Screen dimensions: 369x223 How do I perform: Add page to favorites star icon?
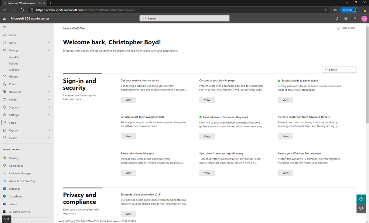click(x=326, y=10)
